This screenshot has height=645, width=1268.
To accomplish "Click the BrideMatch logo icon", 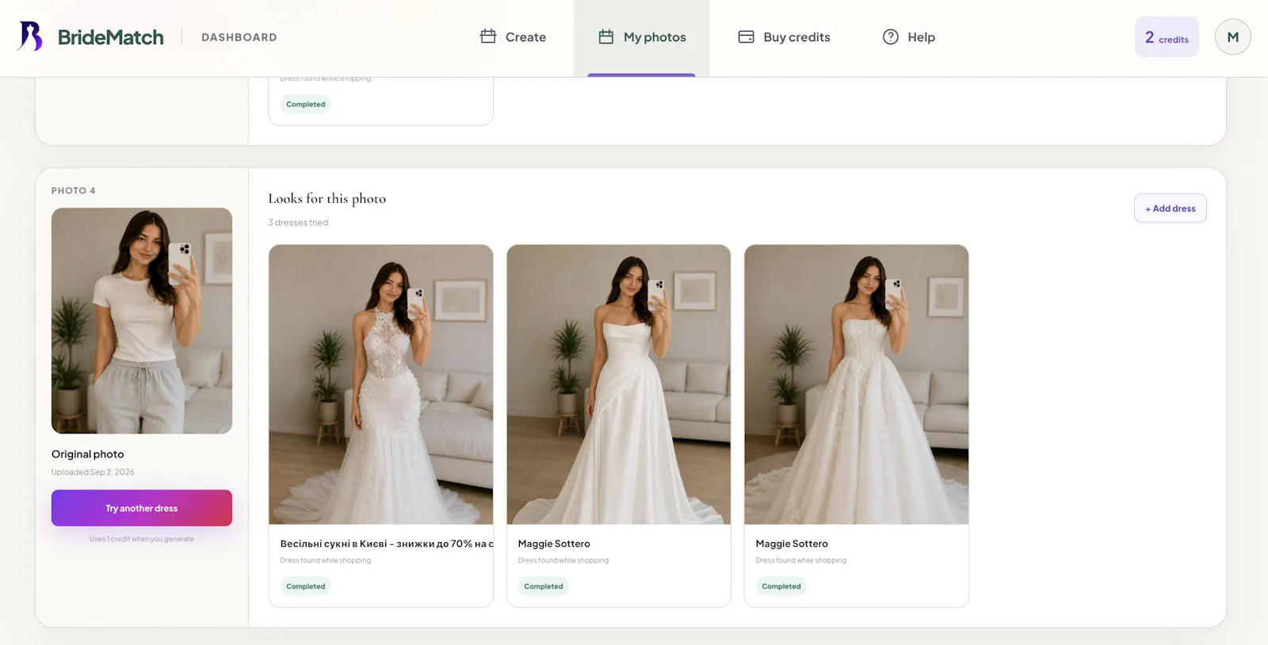I will tap(30, 36).
